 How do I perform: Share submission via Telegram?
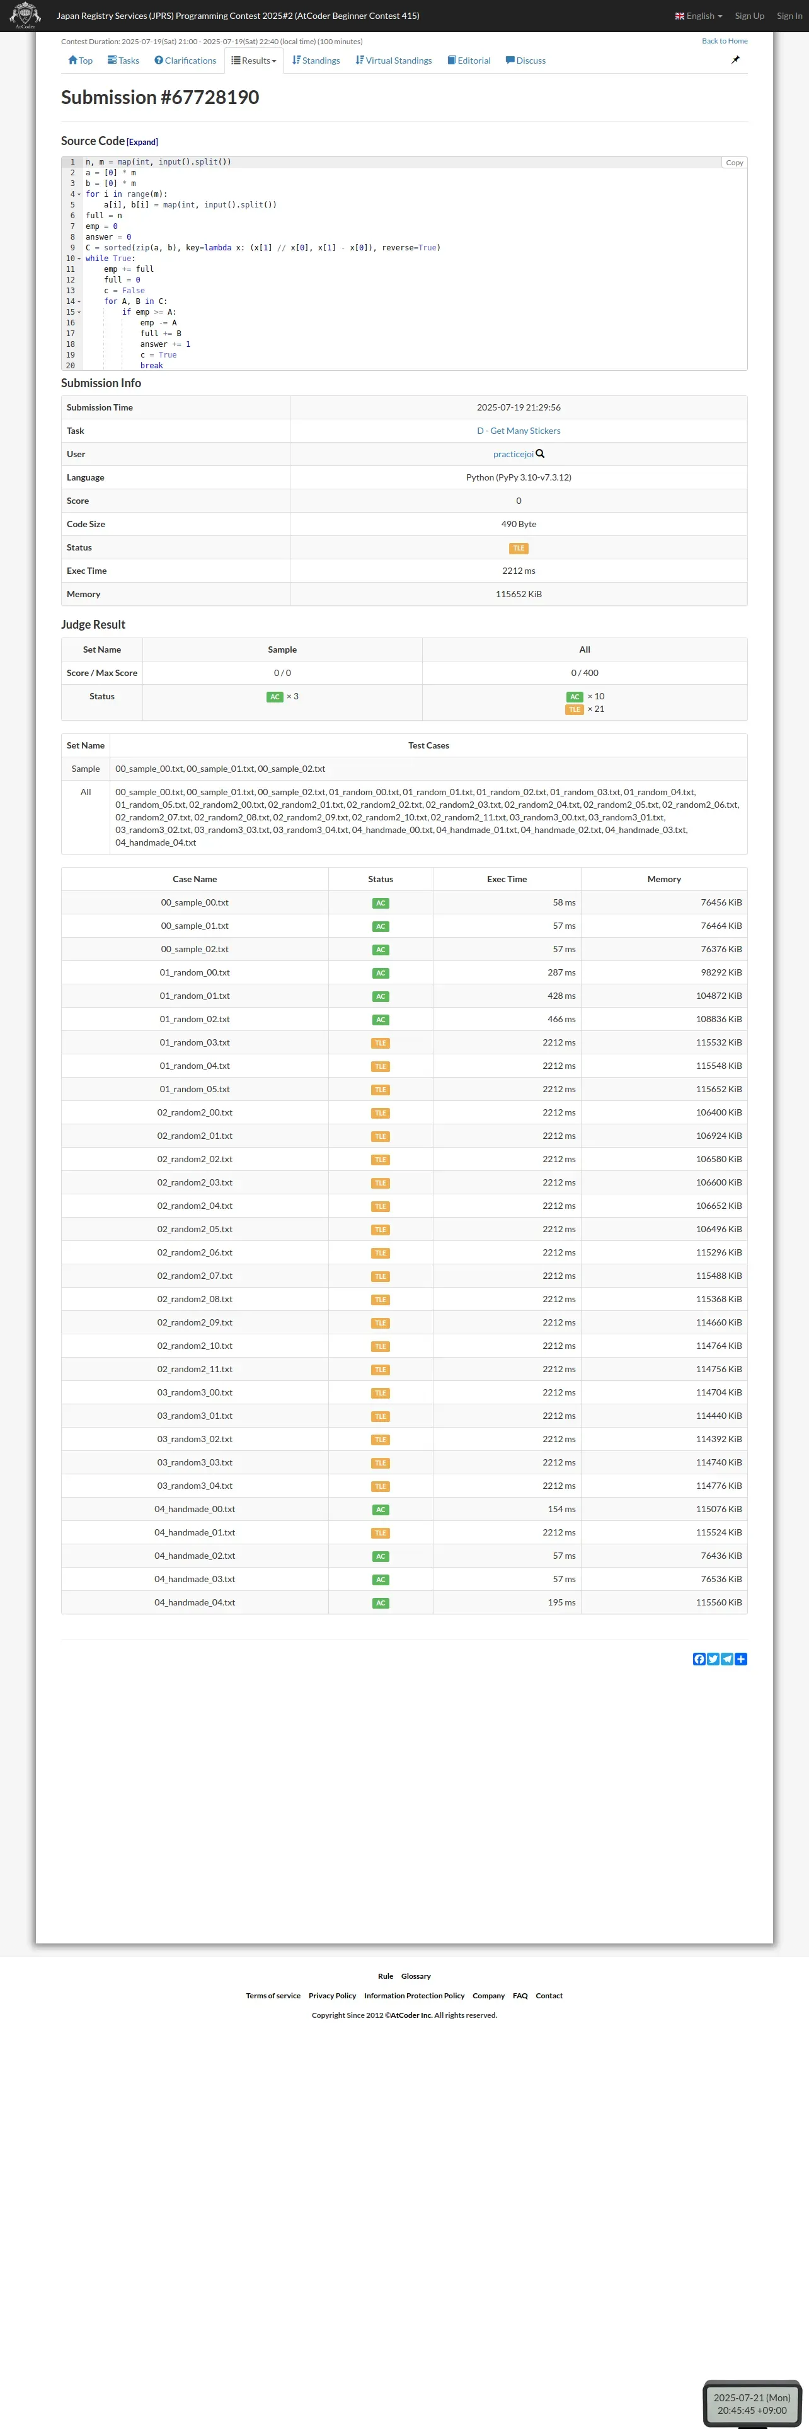727,1658
